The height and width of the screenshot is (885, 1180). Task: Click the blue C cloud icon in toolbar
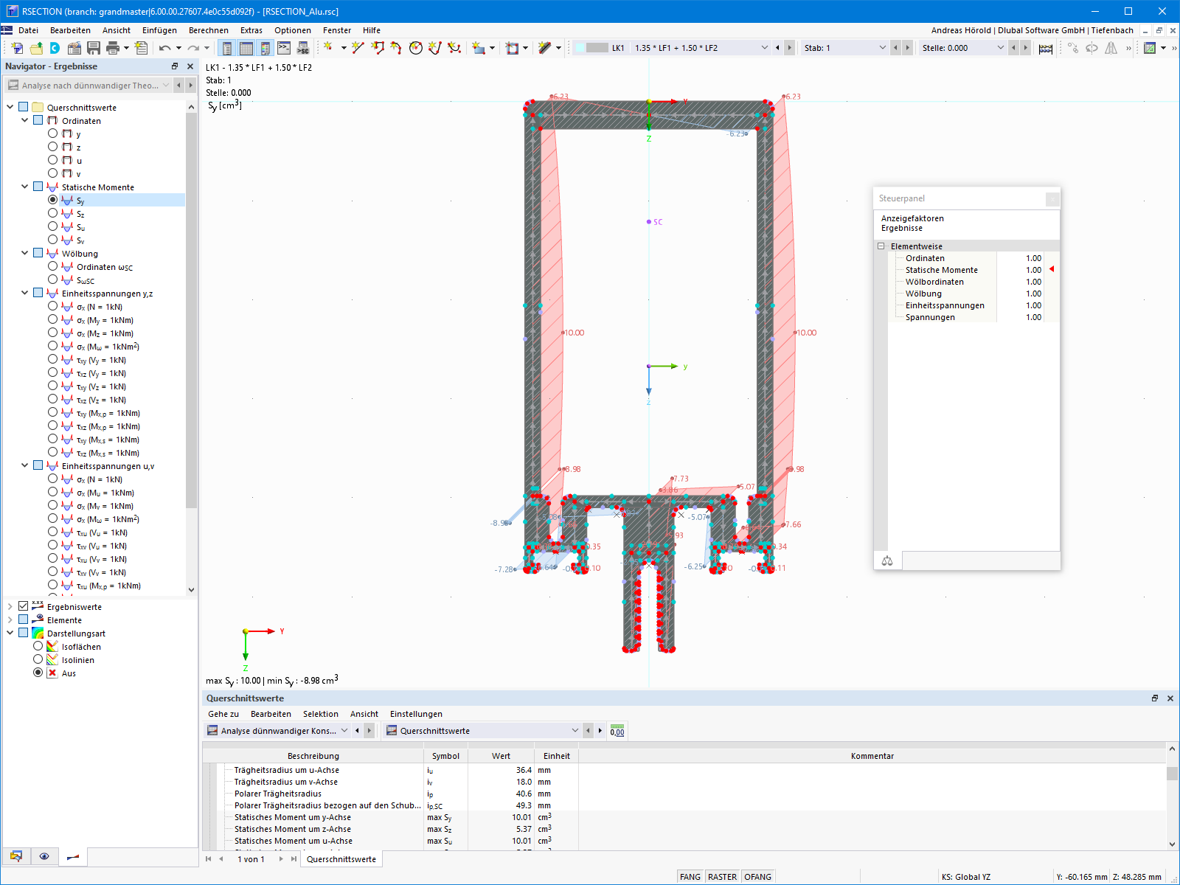tap(55, 48)
